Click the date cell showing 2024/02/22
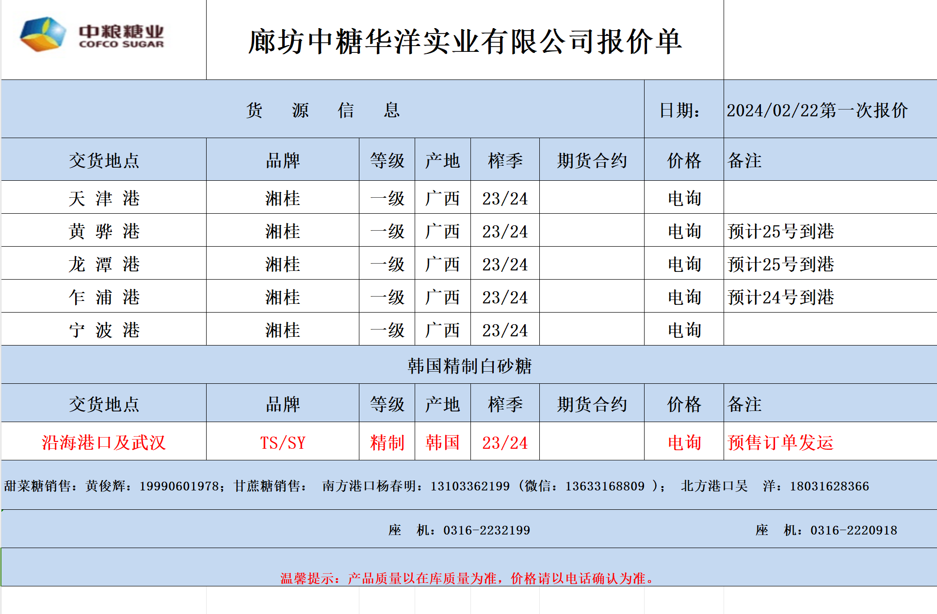Image resolution: width=937 pixels, height=614 pixels. [817, 110]
